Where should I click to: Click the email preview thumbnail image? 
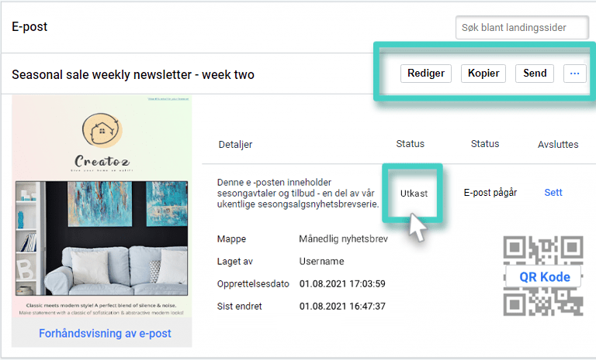[x=102, y=207]
